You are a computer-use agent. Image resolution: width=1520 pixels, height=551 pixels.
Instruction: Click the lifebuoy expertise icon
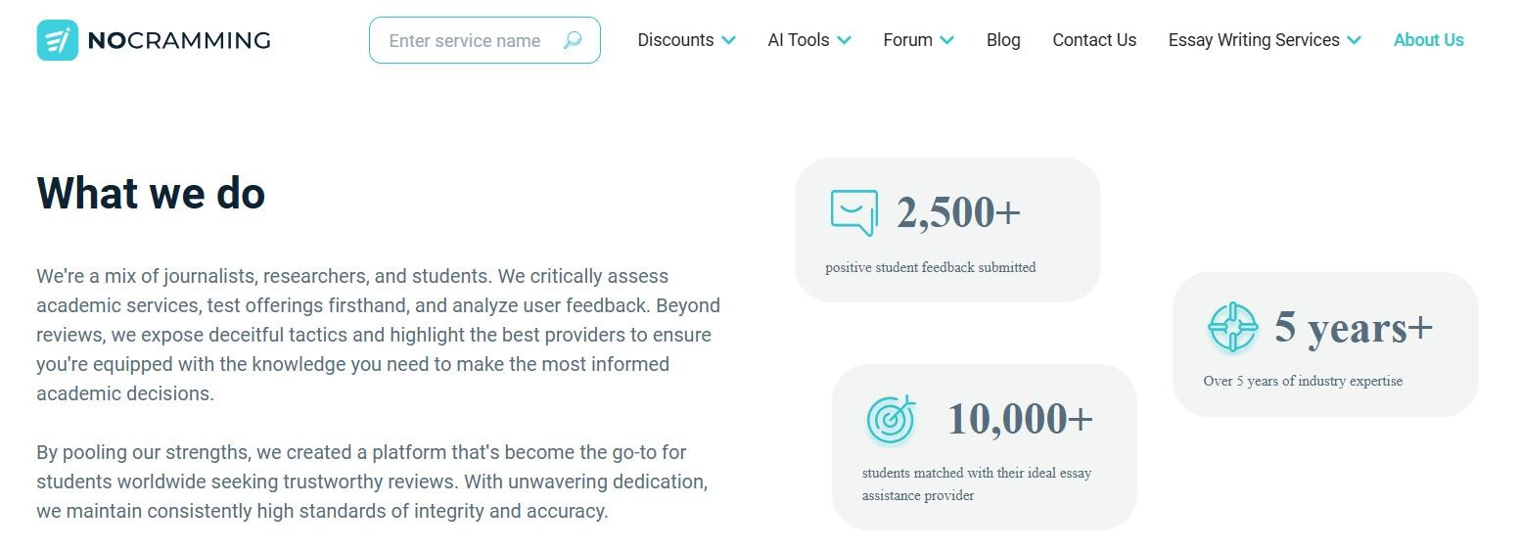click(1232, 327)
